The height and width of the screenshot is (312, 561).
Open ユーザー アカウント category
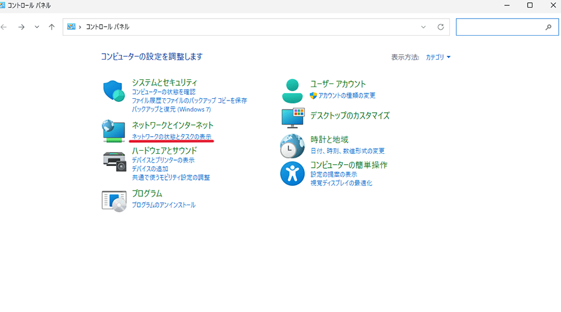pos(338,84)
